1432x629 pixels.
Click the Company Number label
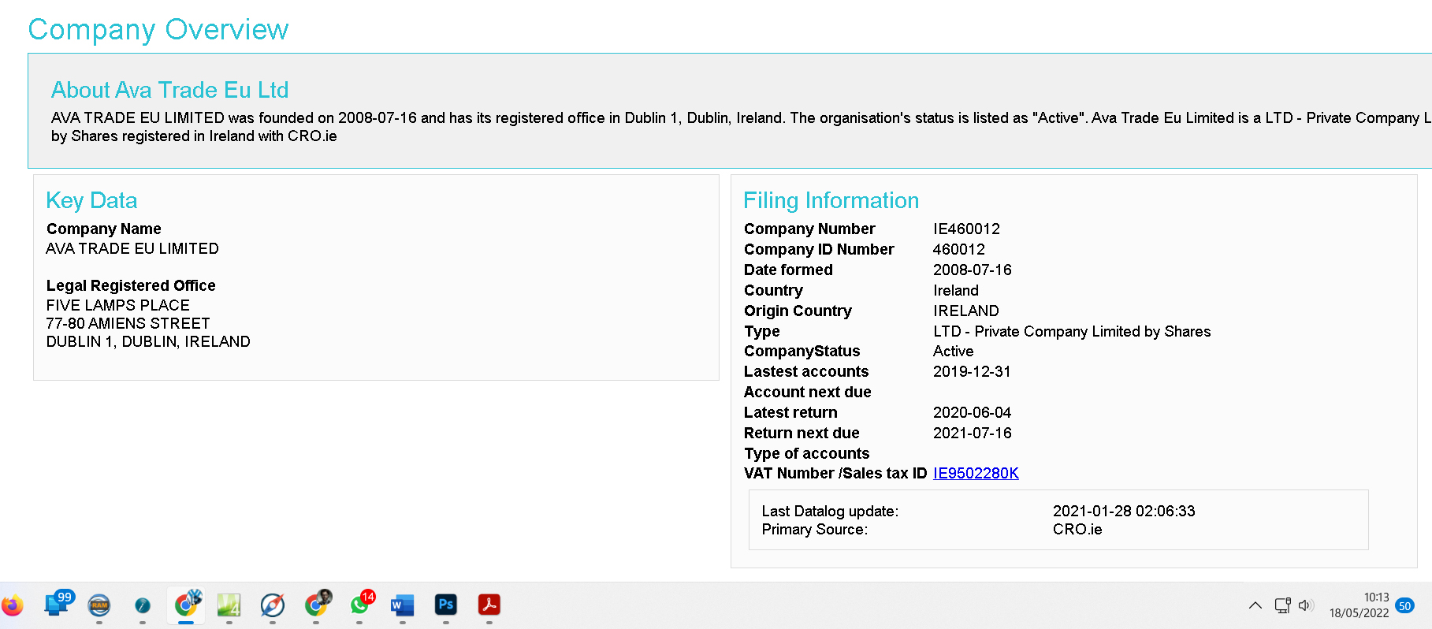point(809,229)
